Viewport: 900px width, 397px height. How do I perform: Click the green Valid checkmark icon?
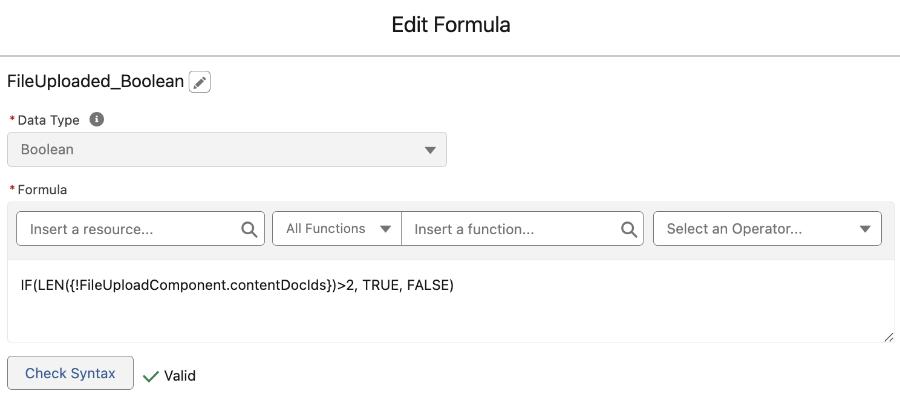(149, 376)
